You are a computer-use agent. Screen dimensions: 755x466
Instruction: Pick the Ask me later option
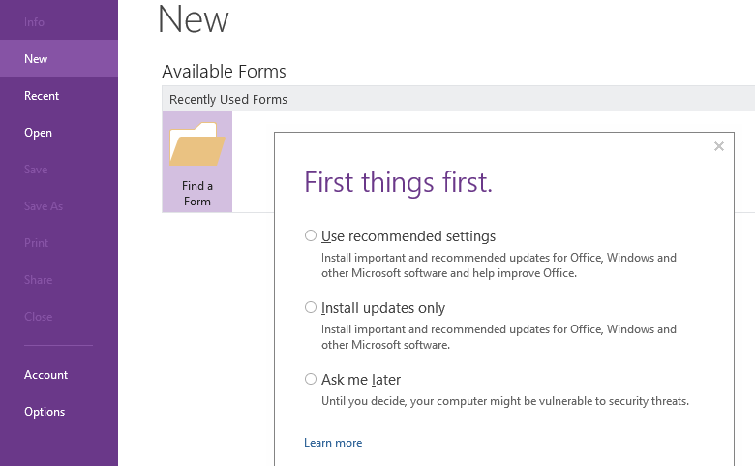coord(311,379)
